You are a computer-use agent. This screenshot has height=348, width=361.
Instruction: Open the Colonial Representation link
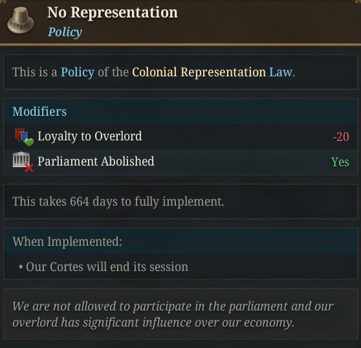199,72
